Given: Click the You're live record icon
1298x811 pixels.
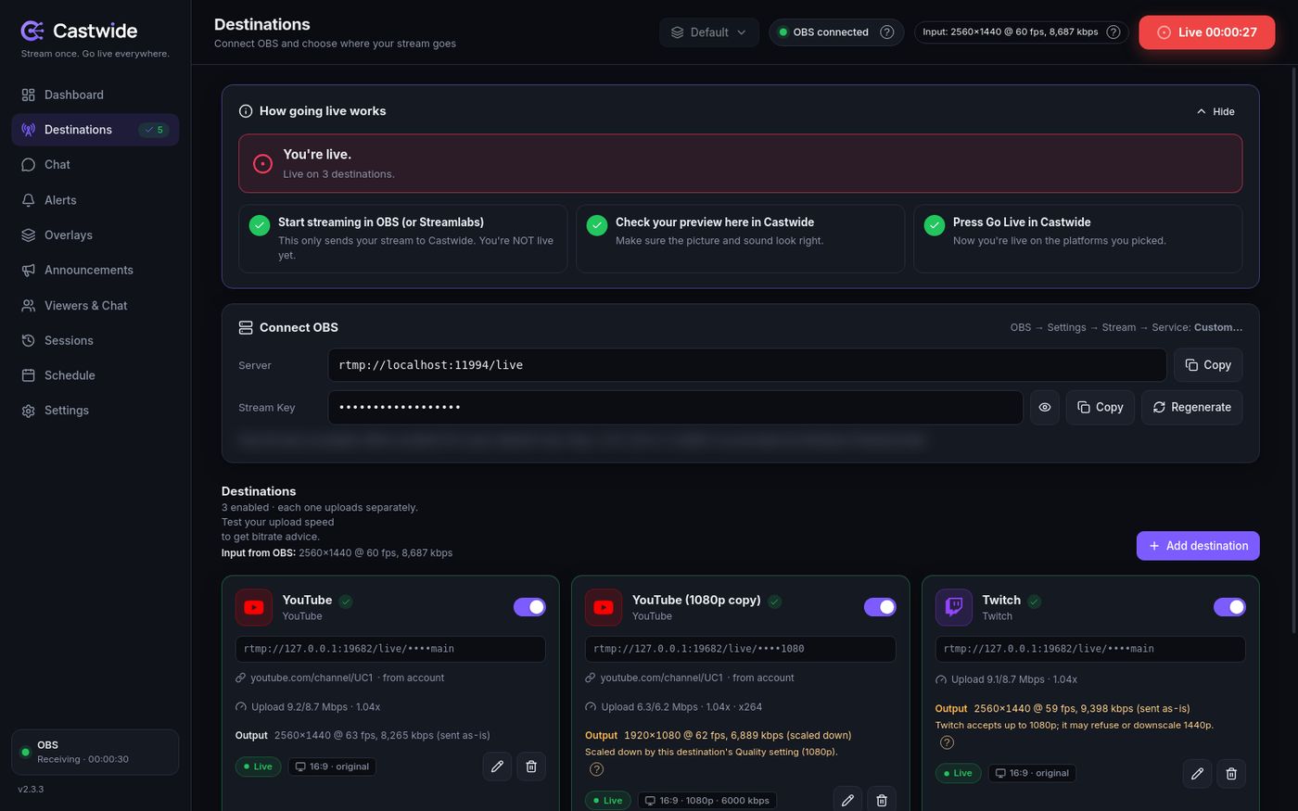Looking at the screenshot, I should click(263, 163).
